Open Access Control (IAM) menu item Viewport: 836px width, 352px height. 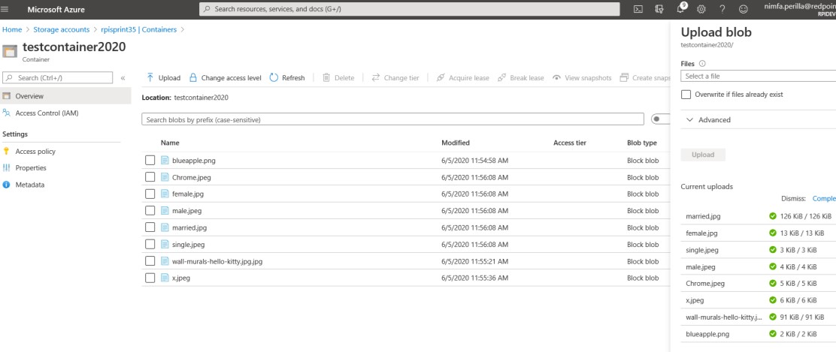pos(47,113)
